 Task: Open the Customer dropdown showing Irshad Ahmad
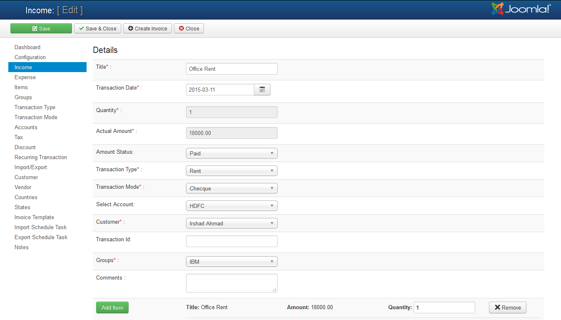(x=231, y=223)
